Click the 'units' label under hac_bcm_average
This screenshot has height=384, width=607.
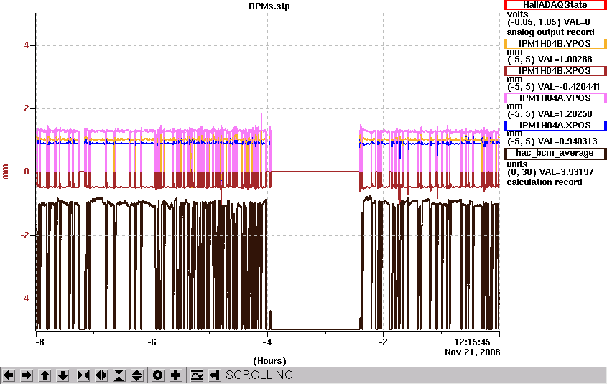point(516,164)
